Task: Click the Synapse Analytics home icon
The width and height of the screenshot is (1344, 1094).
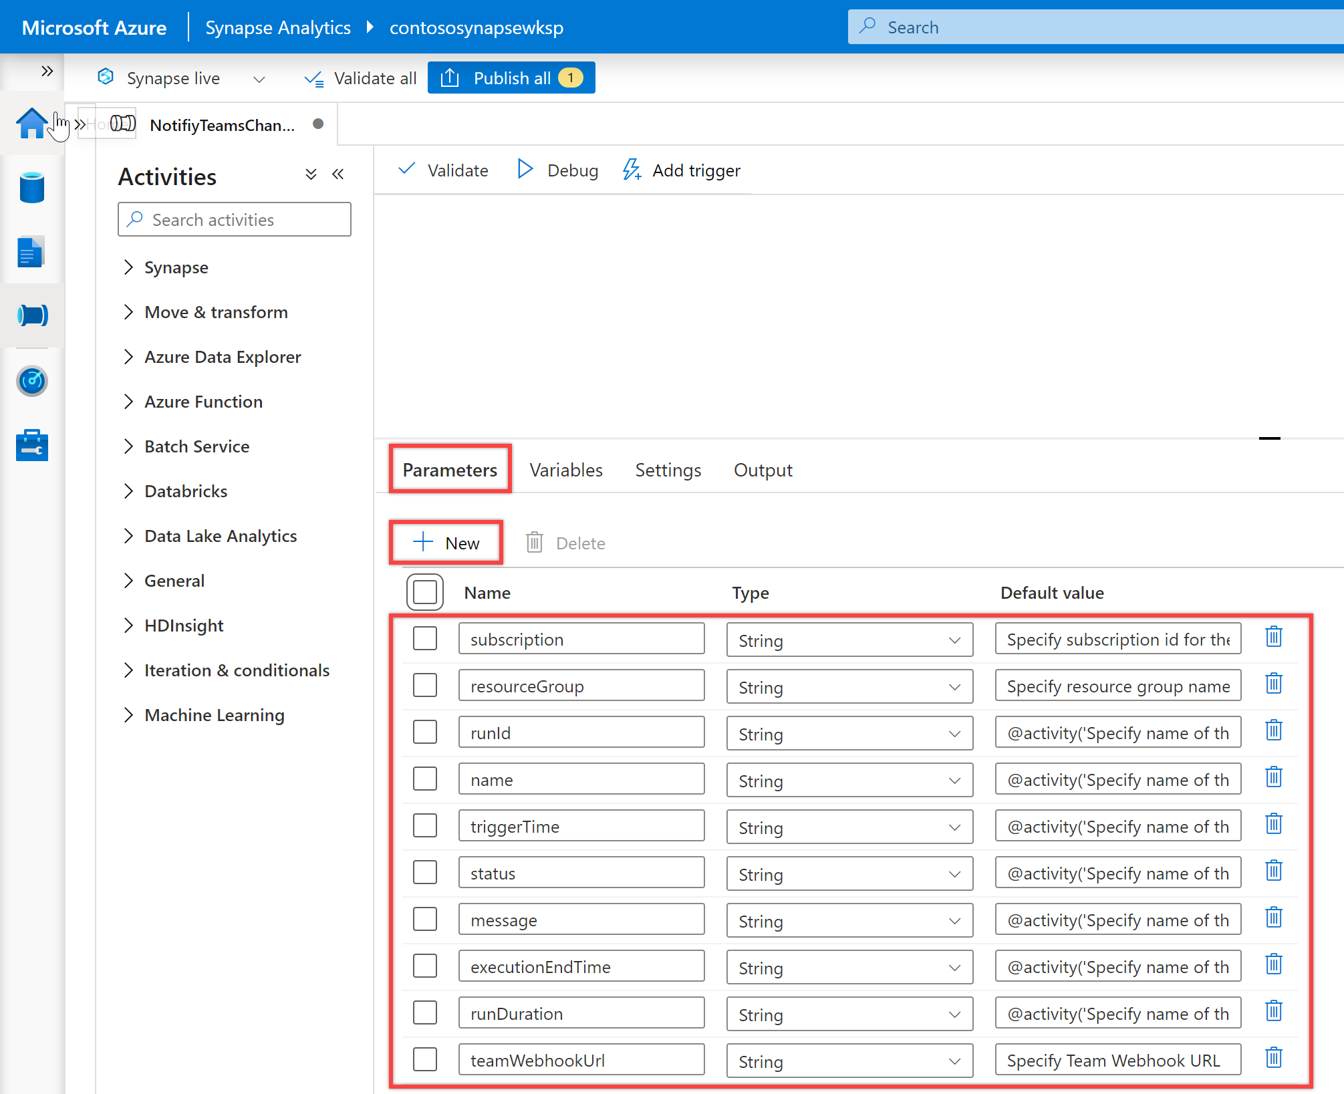Action: tap(31, 124)
